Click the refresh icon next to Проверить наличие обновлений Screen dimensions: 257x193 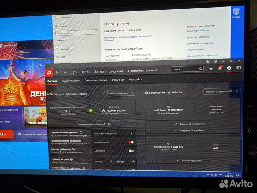click(x=109, y=124)
